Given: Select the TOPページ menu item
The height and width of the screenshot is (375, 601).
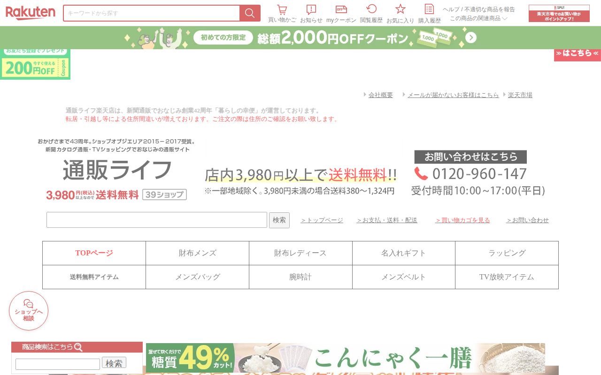Looking at the screenshot, I should pos(94,253).
